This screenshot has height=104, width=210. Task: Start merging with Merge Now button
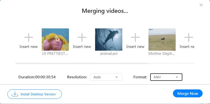[188, 93]
